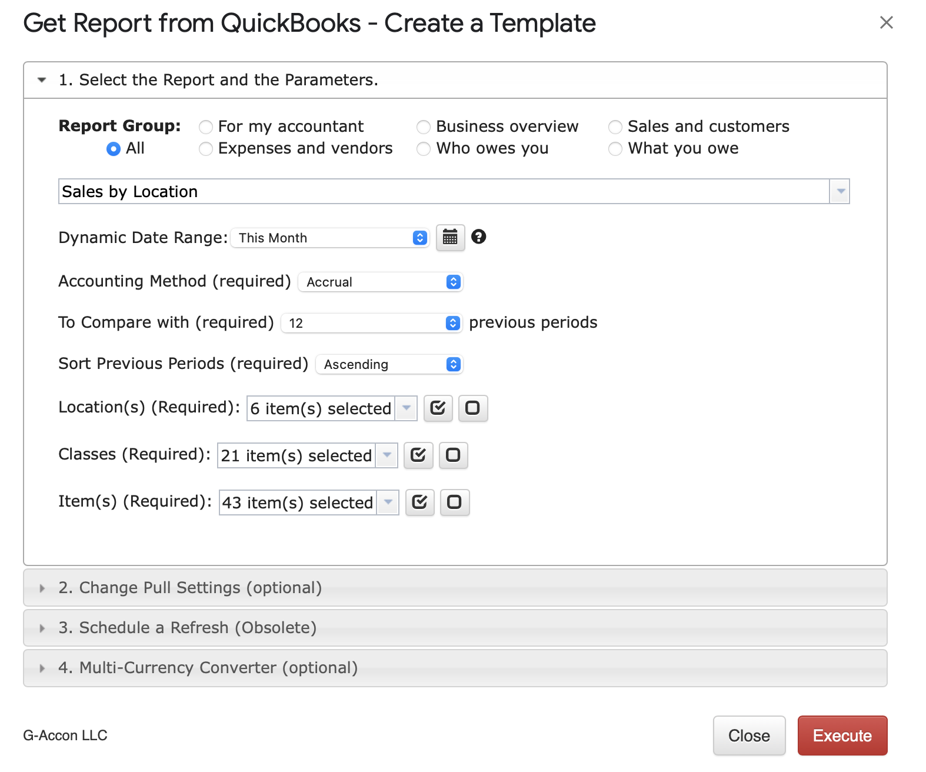Click the G-Accon LLC footer text
This screenshot has width=926, height=772.
pyautogui.click(x=65, y=736)
